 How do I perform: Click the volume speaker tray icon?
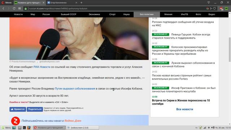click(213, 127)
